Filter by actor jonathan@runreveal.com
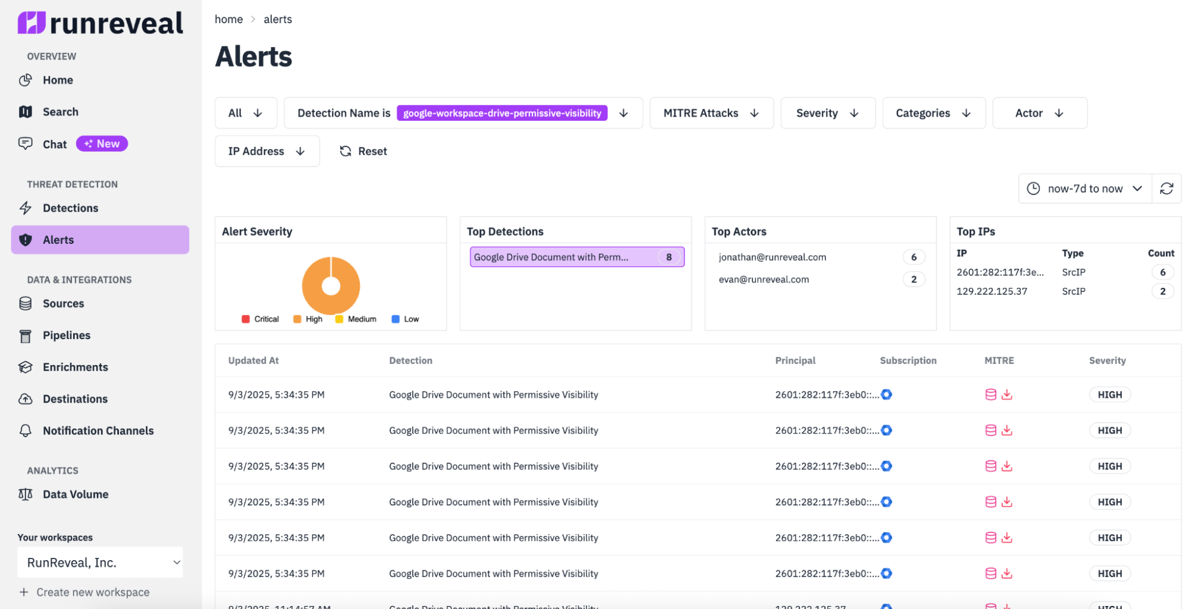This screenshot has width=1189, height=609. [x=772, y=257]
